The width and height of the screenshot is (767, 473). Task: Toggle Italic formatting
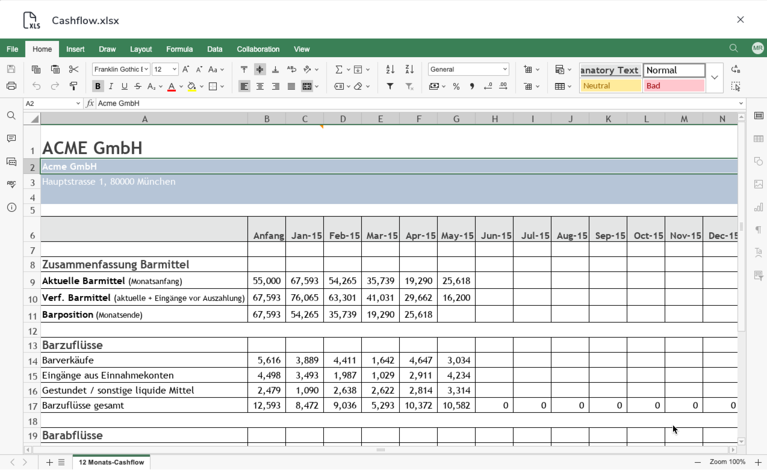[111, 86]
